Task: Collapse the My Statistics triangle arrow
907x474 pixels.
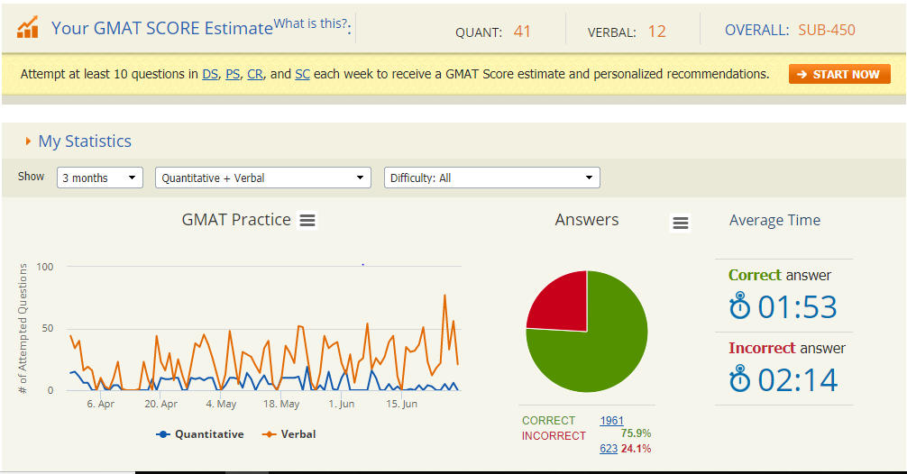Action: click(29, 141)
